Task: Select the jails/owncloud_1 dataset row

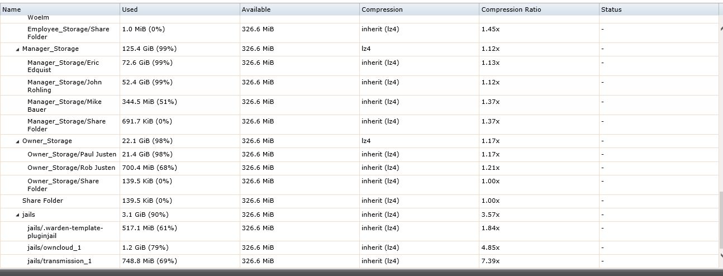Action: pos(359,248)
